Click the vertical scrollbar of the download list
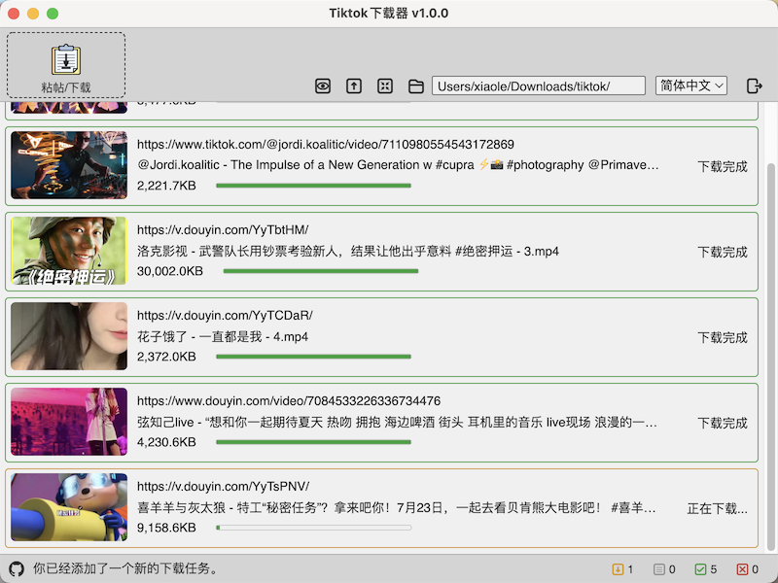 pyautogui.click(x=770, y=355)
